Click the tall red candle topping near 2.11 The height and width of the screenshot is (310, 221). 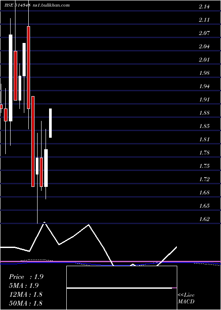(29, 67)
